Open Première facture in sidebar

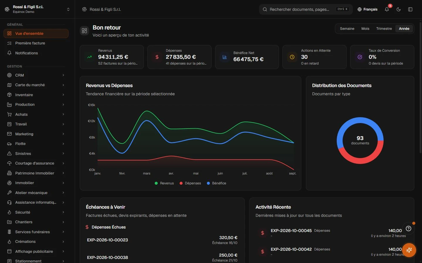[36, 43]
